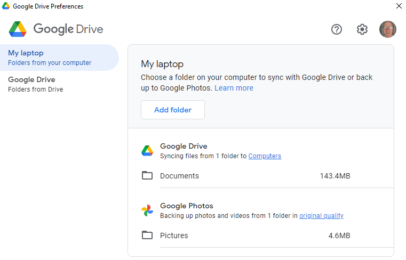The image size is (406, 260).
Task: Click the 143.4MB size value
Action: [335, 176]
